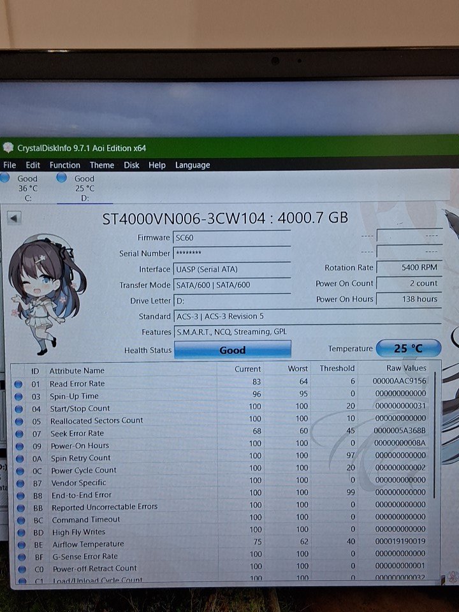Screen dimensions: 459x612
Task: Click the status icon beside Read Error Rate
Action: coord(18,384)
